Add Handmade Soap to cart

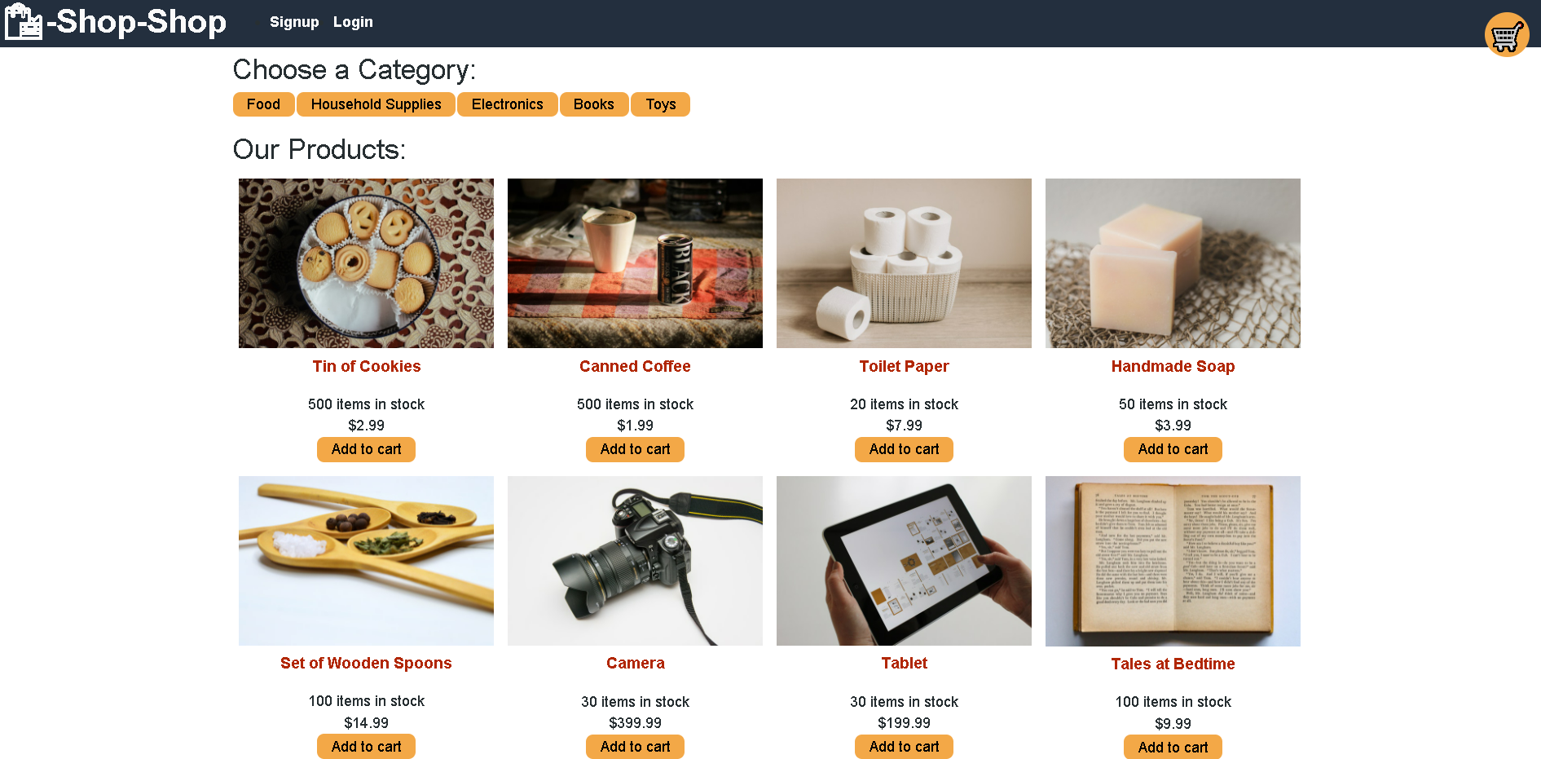click(1173, 449)
